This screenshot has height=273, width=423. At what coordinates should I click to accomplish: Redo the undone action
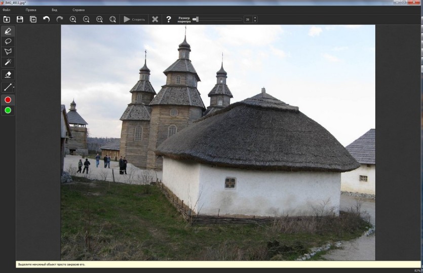[60, 19]
